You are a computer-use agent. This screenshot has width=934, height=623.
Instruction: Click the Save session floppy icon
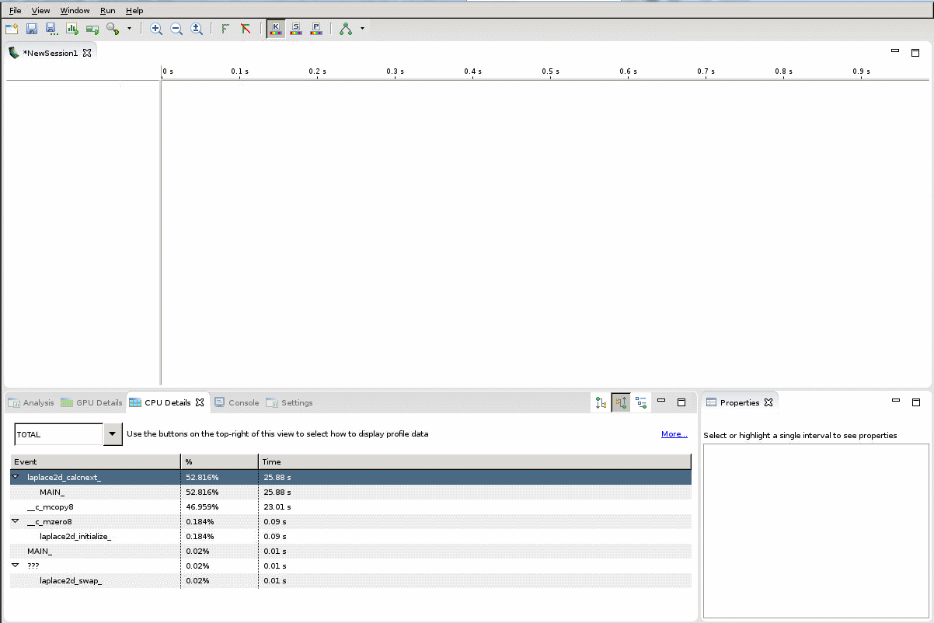pyautogui.click(x=32, y=29)
